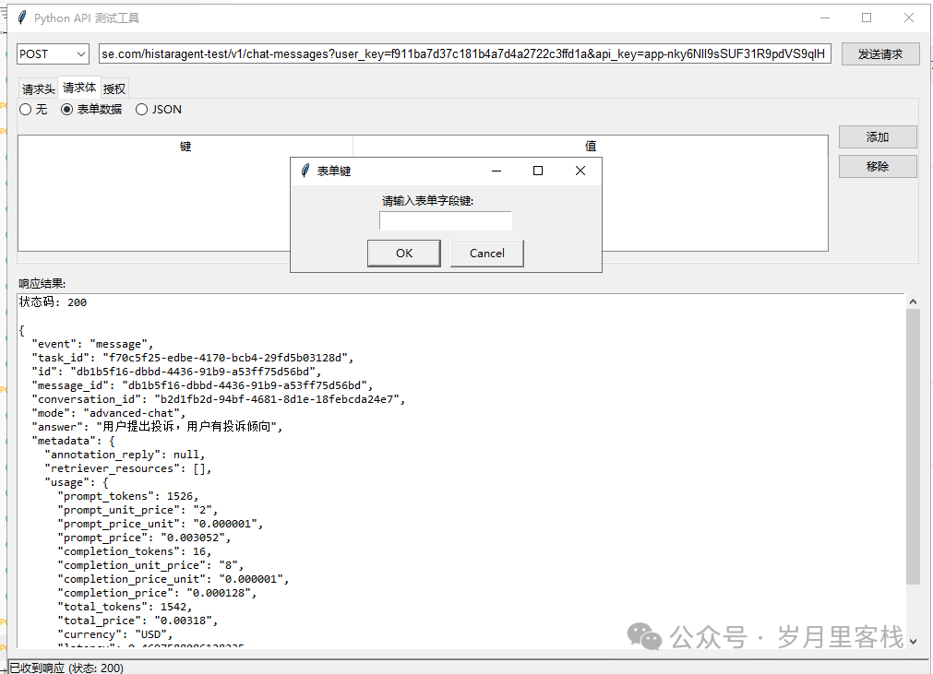Click Cancel in the 表单键 dialog
The image size is (933, 674).
point(486,254)
